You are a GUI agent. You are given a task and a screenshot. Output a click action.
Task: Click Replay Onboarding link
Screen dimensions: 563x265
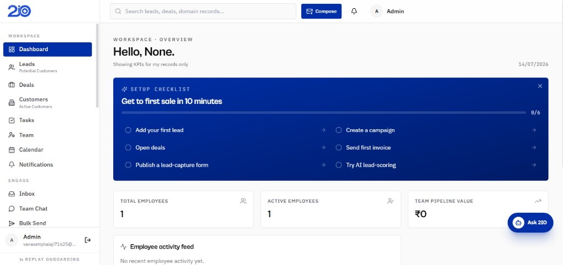pyautogui.click(x=49, y=260)
